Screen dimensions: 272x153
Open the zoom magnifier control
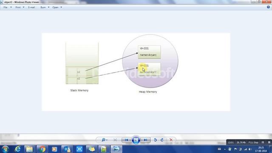click(104, 140)
